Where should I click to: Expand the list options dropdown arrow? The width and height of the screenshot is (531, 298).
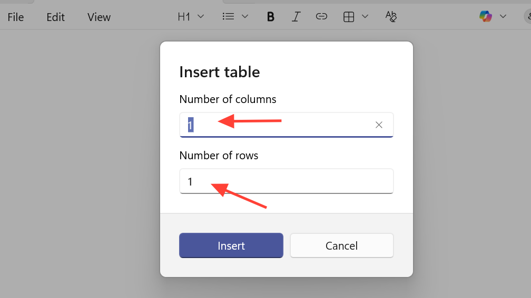click(245, 16)
